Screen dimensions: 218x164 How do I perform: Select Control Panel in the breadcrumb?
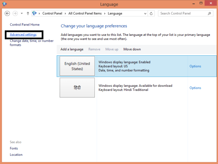(52, 13)
